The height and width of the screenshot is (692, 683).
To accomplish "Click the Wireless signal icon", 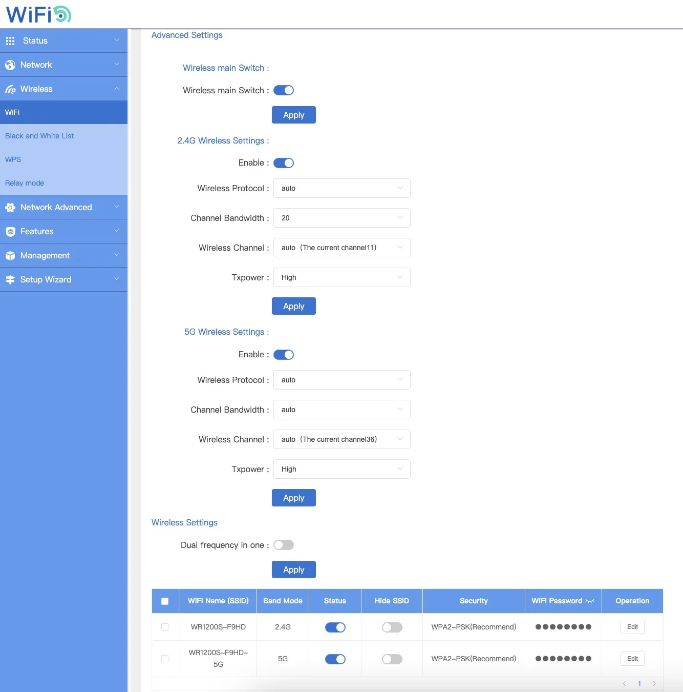I will pos(10,89).
